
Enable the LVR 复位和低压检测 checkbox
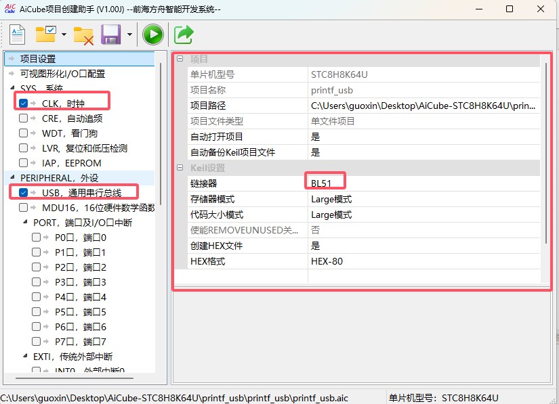tap(23, 148)
